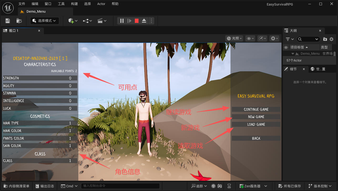Select the 视口 1 viewport tab
The image size is (338, 191).
23,31
